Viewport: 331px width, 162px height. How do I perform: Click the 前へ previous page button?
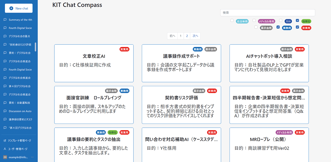pos(172,36)
